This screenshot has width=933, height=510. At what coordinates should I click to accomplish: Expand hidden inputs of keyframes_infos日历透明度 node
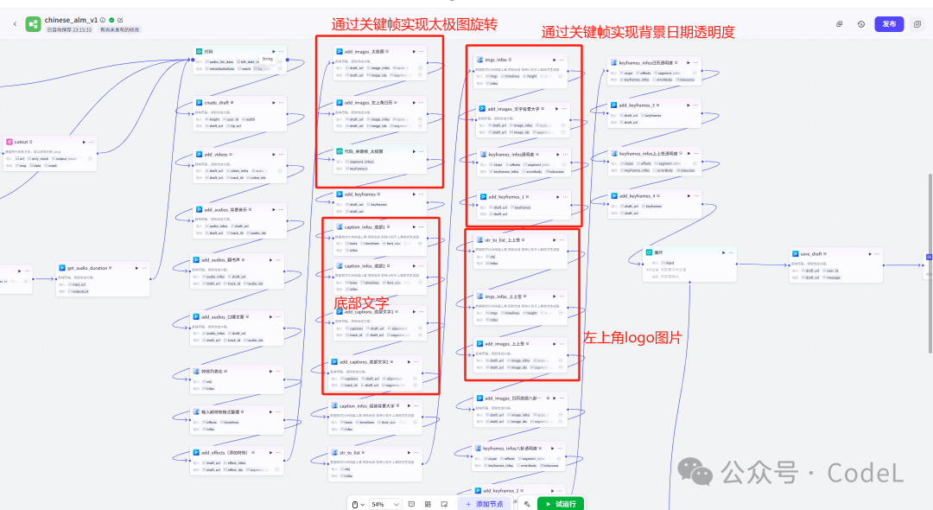click(695, 73)
